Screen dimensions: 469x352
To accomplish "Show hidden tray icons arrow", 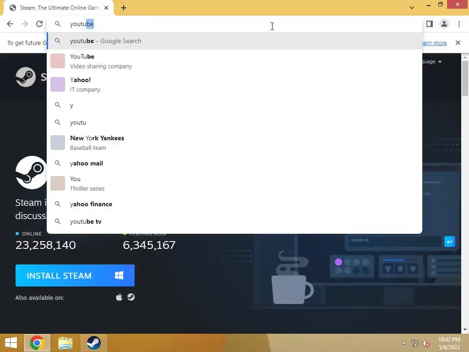I will point(404,343).
